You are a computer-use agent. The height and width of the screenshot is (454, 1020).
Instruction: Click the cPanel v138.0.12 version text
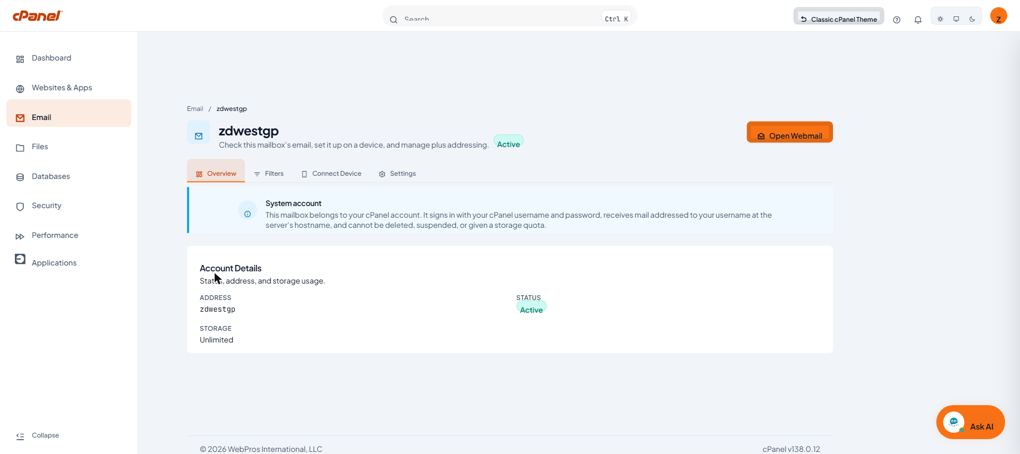click(791, 449)
